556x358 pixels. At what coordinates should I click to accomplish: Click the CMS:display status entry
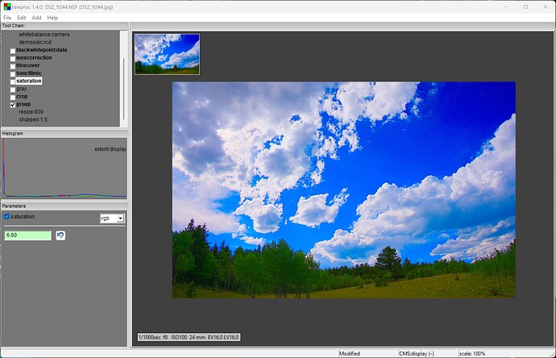[x=417, y=353]
